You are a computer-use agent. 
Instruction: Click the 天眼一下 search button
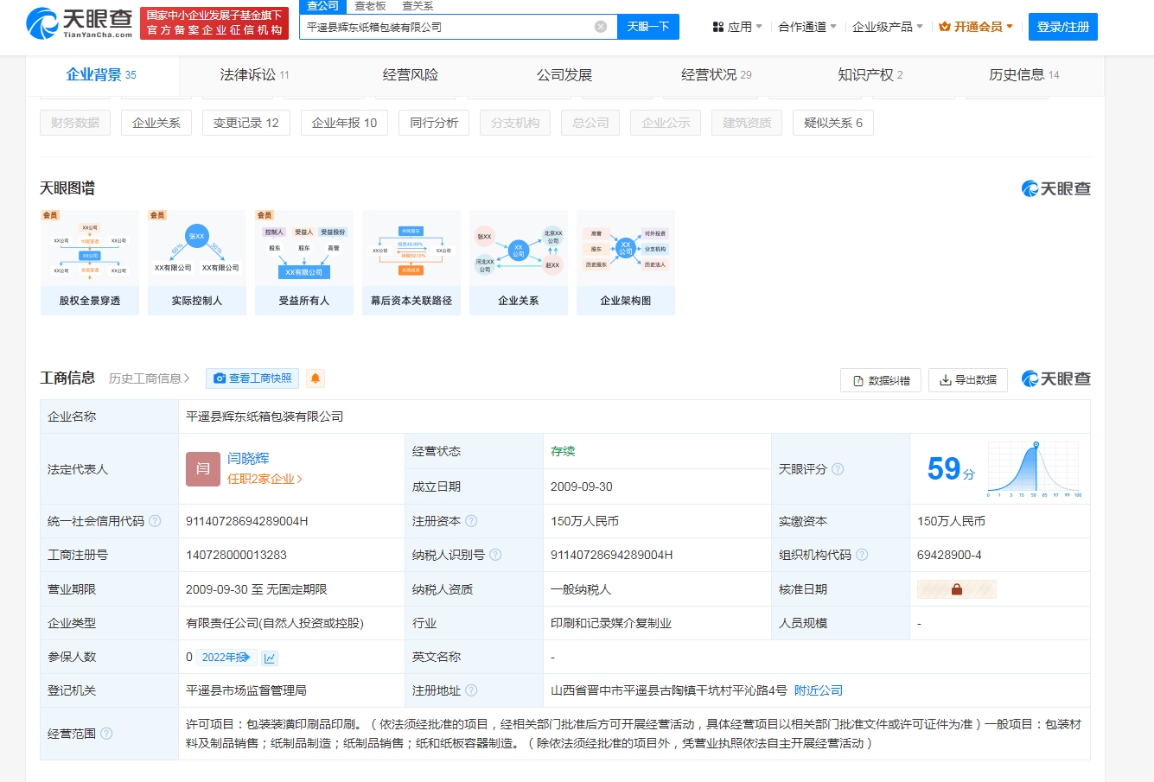(x=648, y=27)
